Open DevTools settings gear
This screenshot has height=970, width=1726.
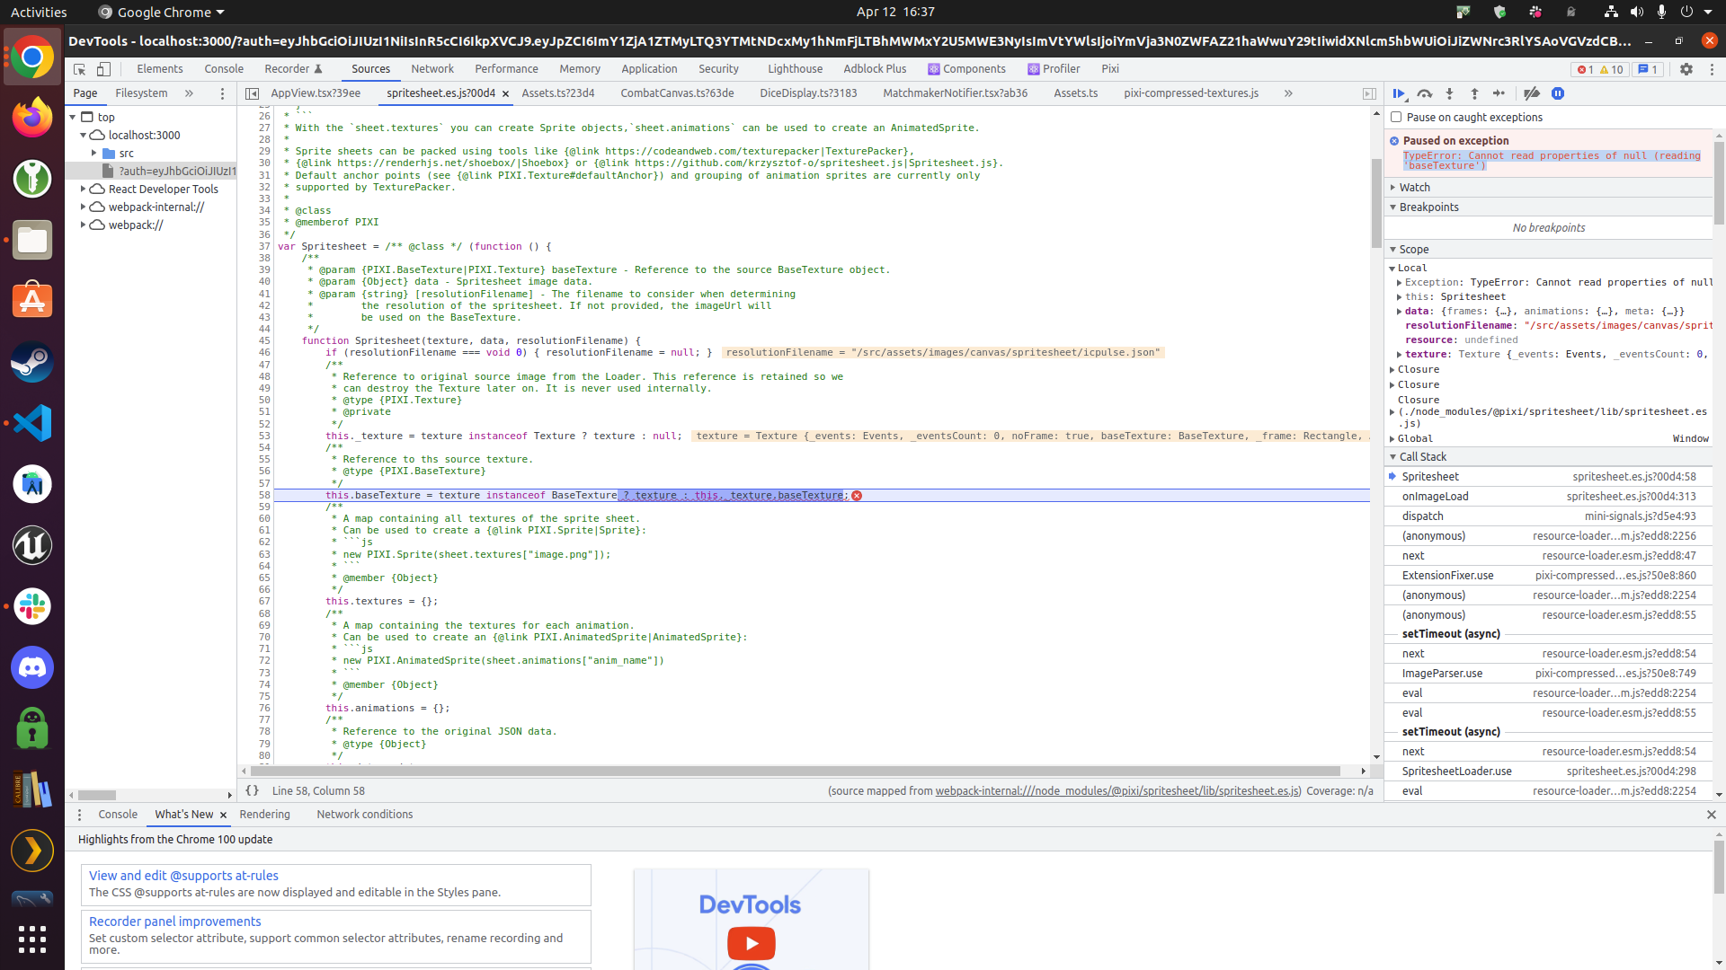pyautogui.click(x=1686, y=69)
